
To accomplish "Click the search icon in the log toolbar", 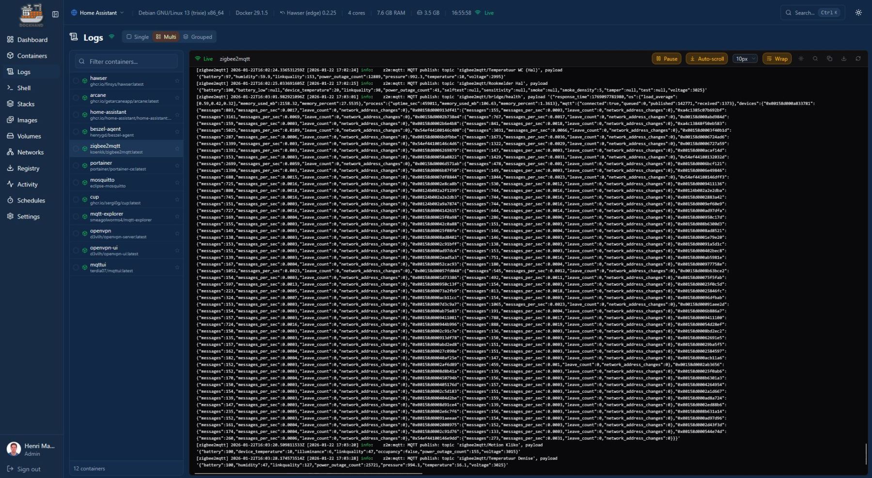I will (x=815, y=59).
